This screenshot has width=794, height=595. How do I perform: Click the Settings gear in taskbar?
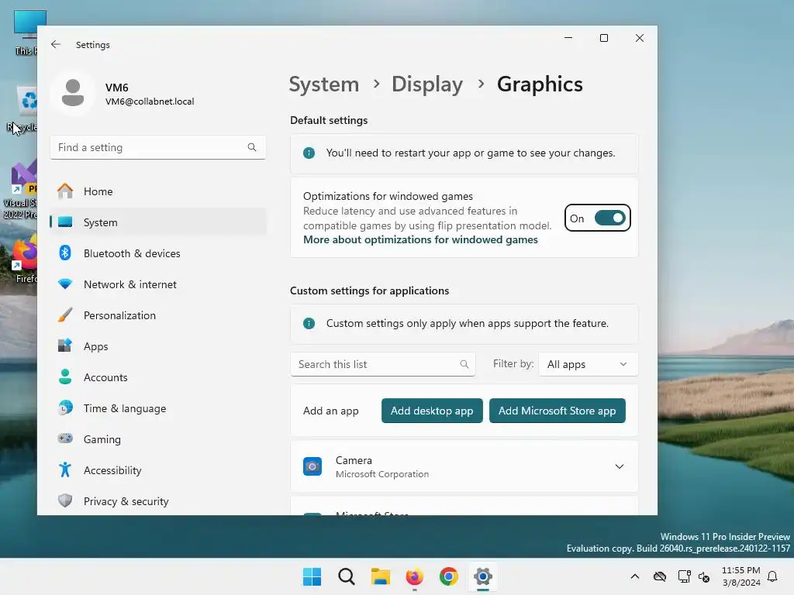482,576
